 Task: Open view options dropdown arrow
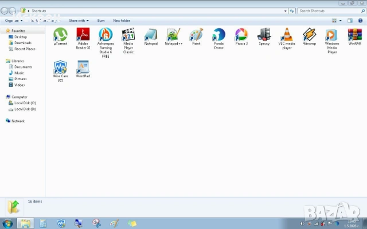(x=340, y=21)
